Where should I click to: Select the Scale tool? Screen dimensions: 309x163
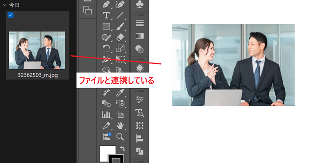[x=120, y=48]
